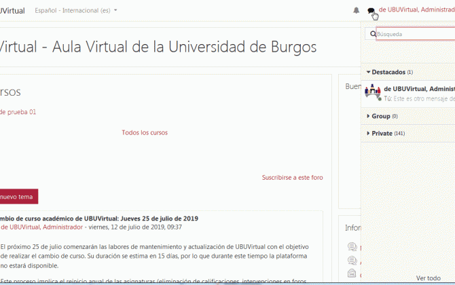Viewport: 455px width, 285px height.
Task: Click the first forum chat icon under Info
Action: [352, 247]
